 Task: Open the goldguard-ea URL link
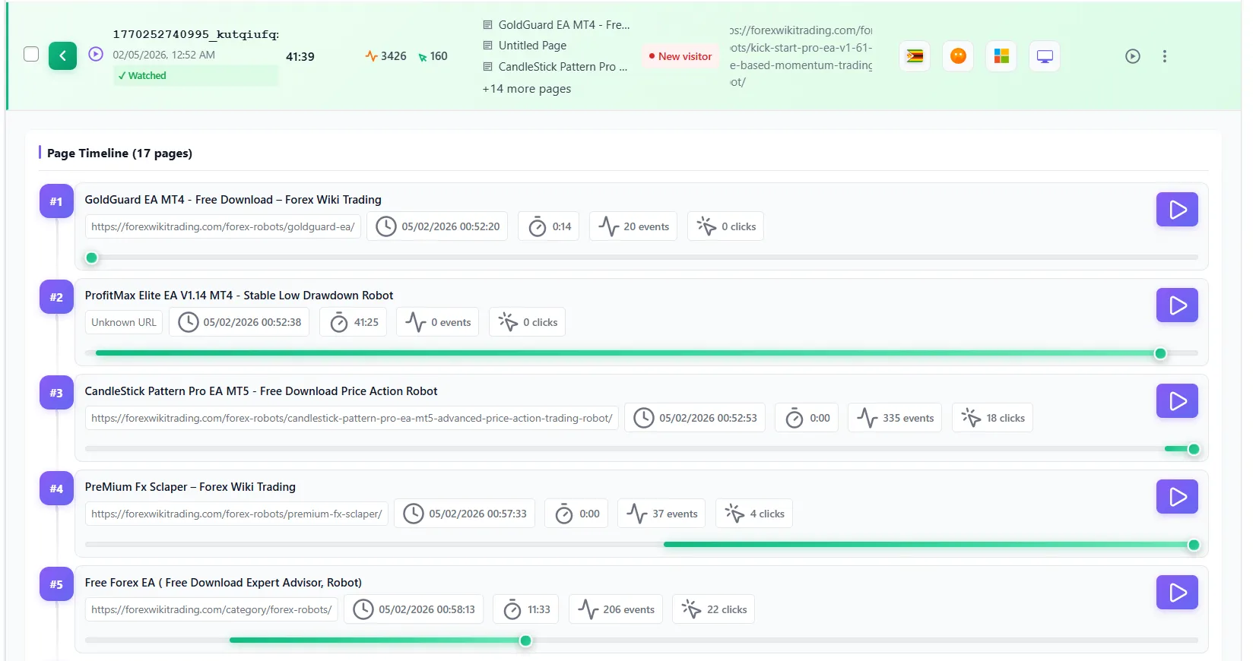coord(223,226)
